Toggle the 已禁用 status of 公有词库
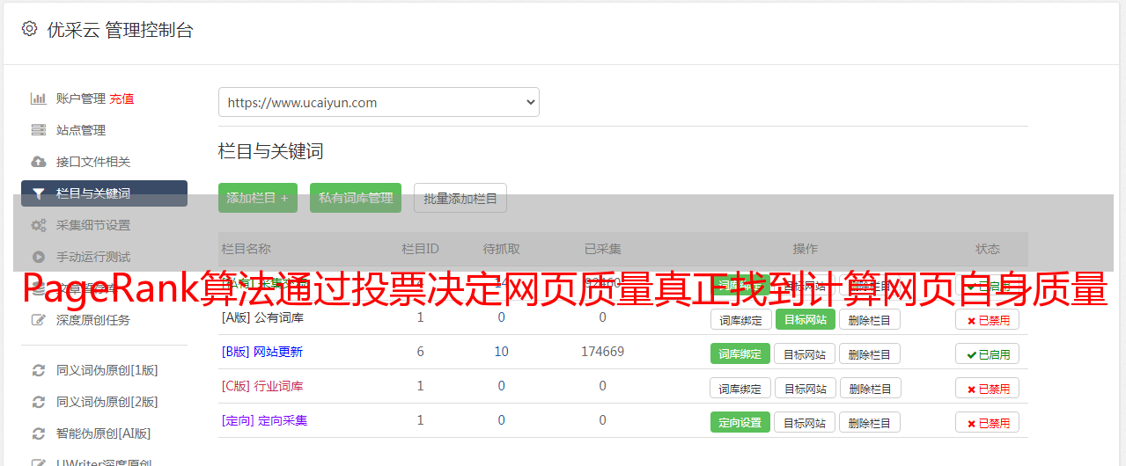This screenshot has width=1126, height=466. (988, 319)
